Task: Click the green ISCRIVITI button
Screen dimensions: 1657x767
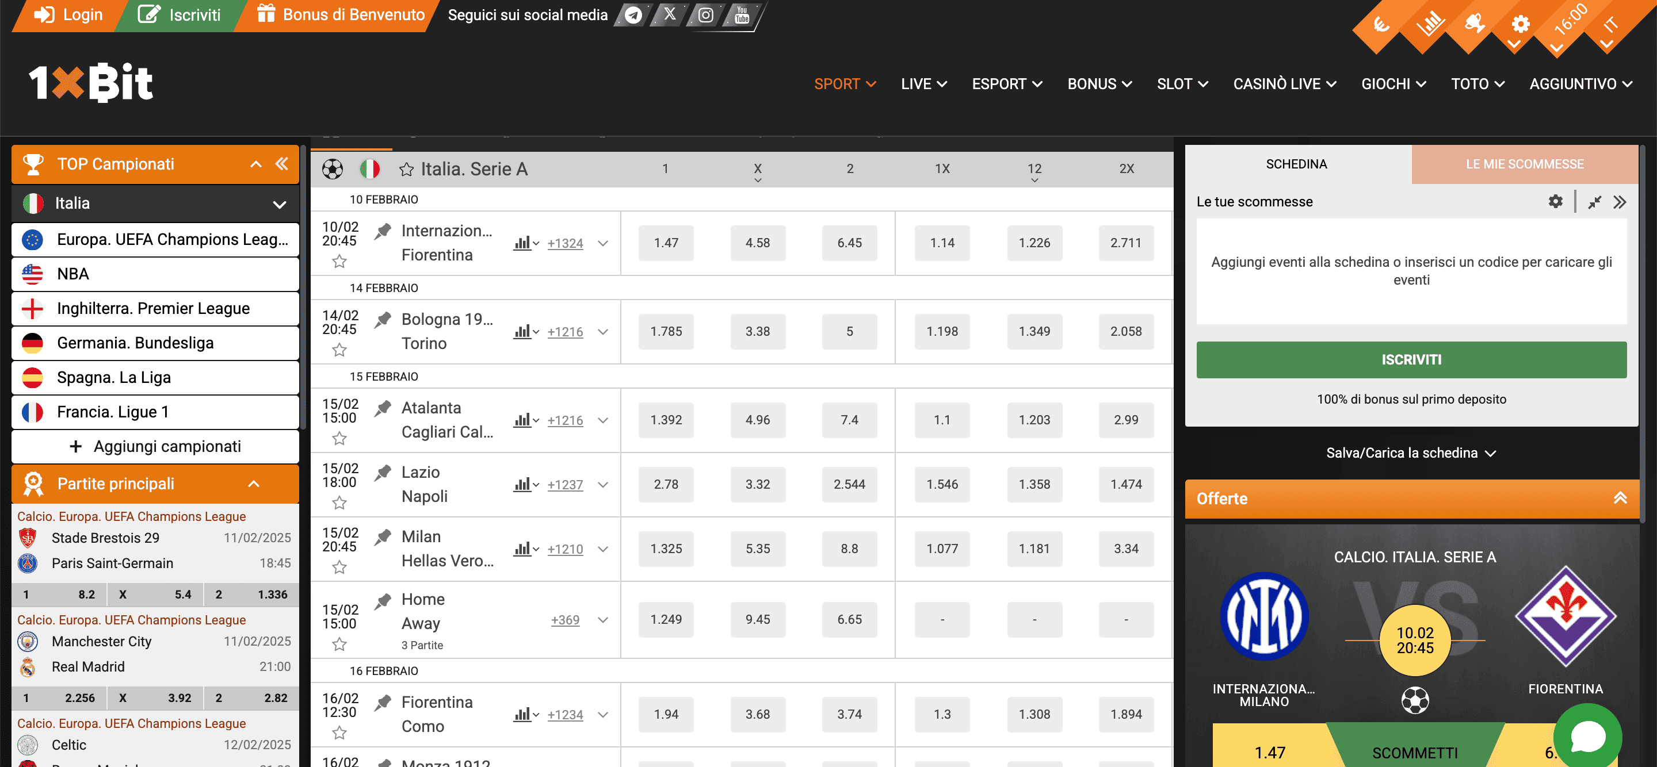Action: tap(1411, 359)
